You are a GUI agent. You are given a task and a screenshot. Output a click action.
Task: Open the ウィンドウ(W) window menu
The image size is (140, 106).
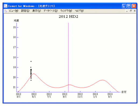pos(66,11)
